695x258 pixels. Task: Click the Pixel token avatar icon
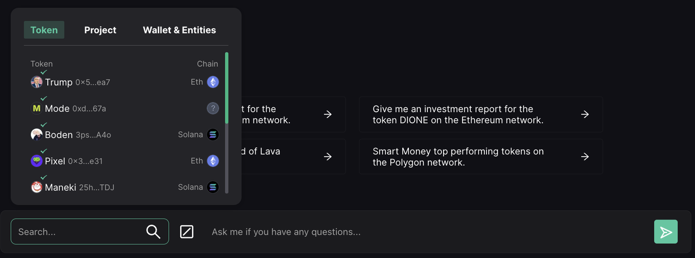[x=36, y=161]
